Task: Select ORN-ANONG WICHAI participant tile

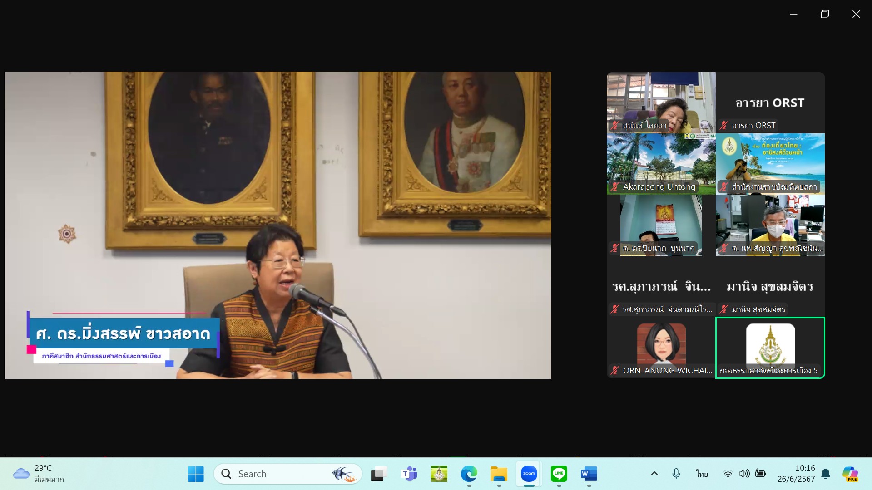Action: coord(661,348)
